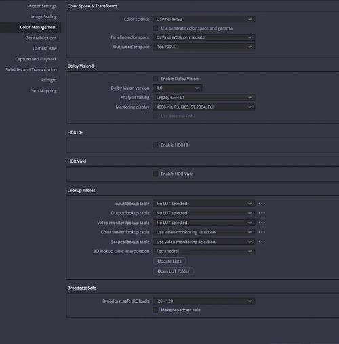
Task: Open Camera Raw settings section
Action: coord(45,48)
